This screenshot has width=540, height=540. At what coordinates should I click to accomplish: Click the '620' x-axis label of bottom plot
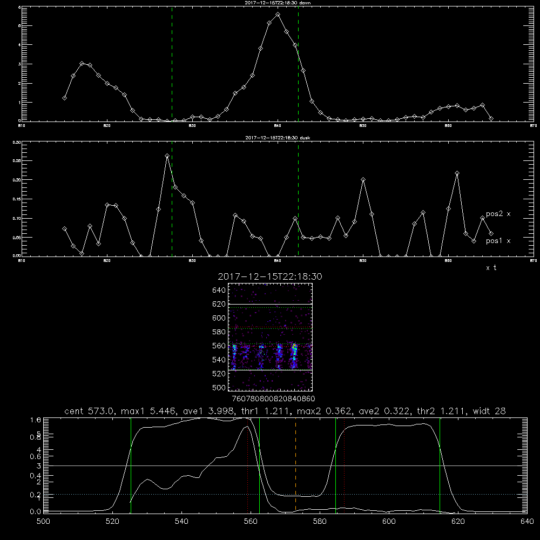point(458,522)
